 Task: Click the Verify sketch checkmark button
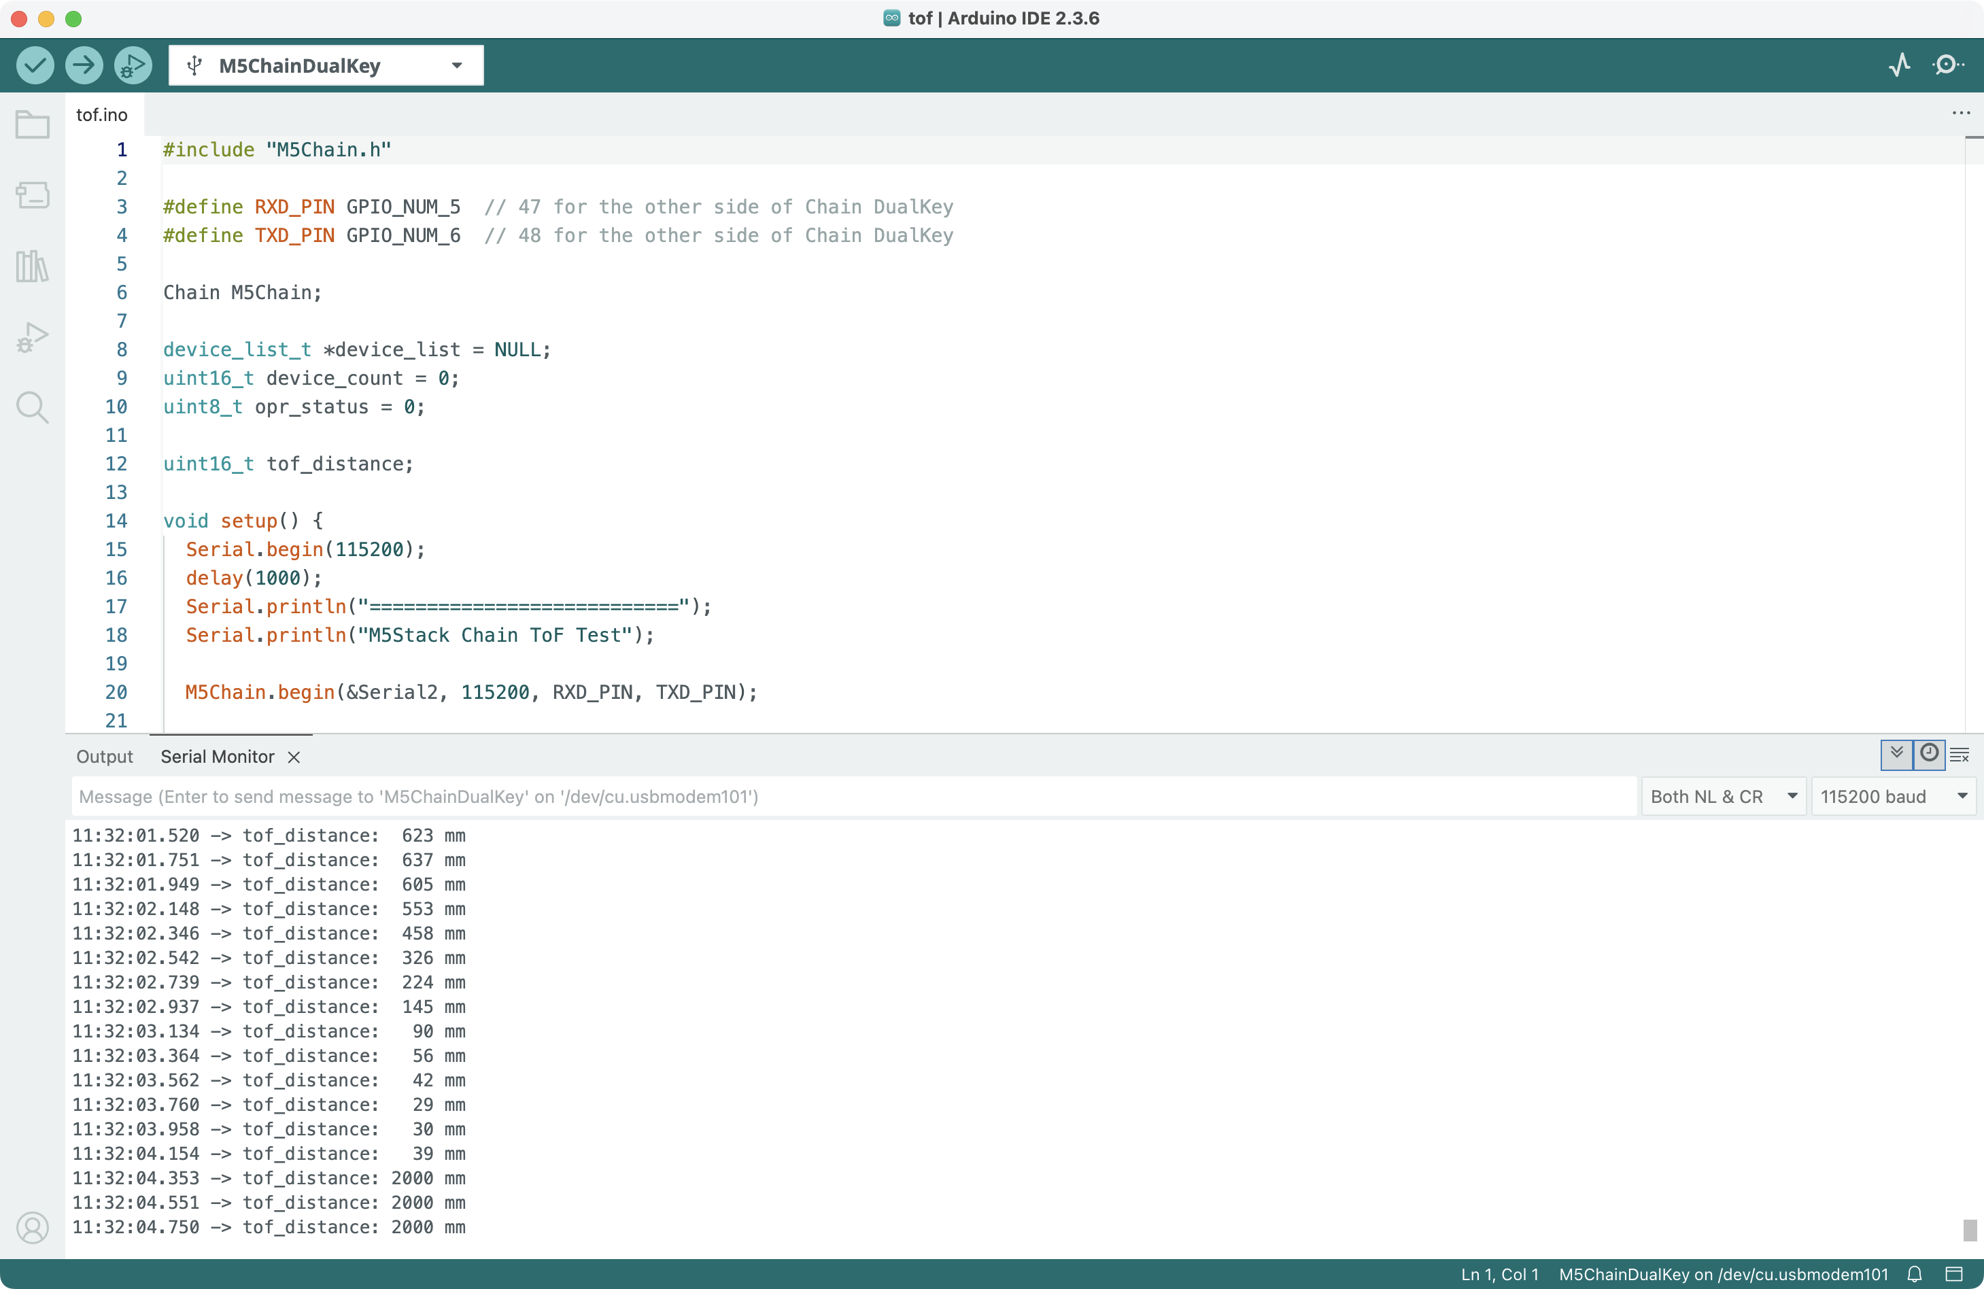pyautogui.click(x=35, y=65)
